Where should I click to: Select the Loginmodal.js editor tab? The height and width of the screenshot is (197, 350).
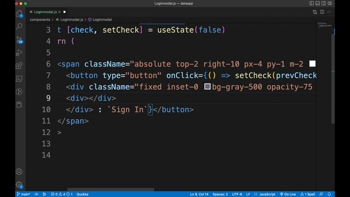48,12
